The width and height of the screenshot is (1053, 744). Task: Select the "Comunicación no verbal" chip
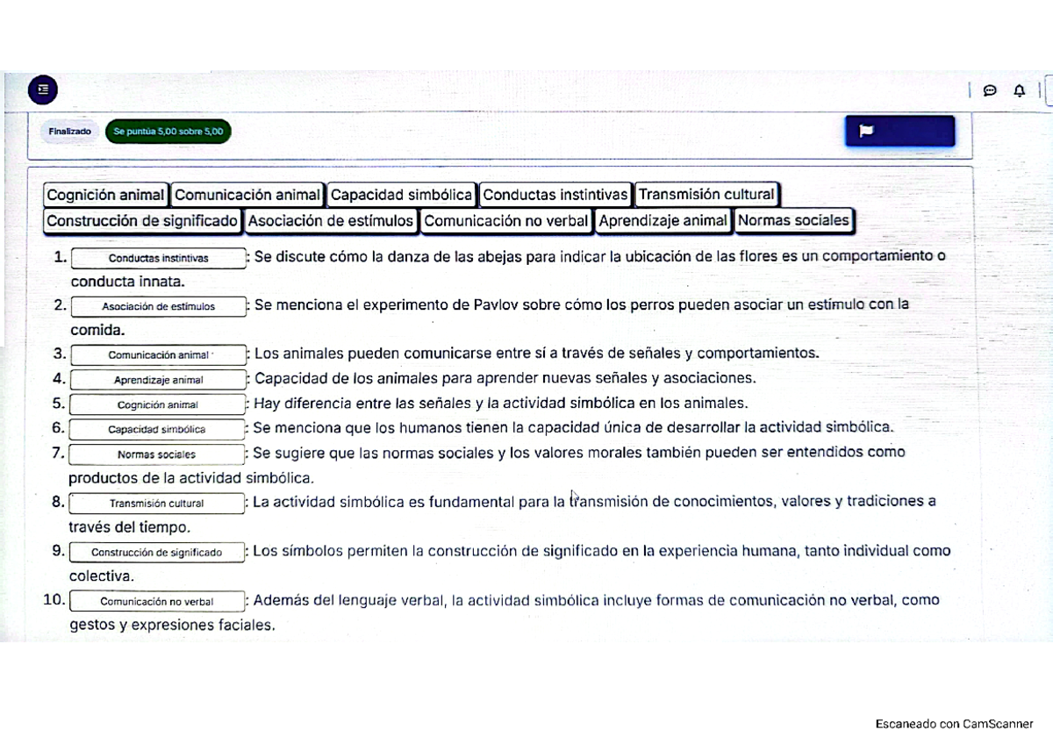tap(506, 221)
